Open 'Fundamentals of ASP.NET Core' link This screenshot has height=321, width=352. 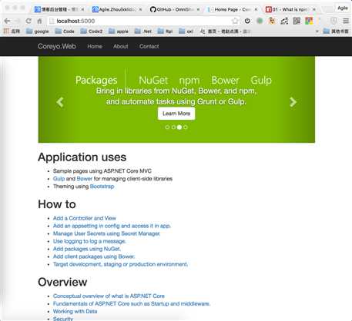pos(132,303)
